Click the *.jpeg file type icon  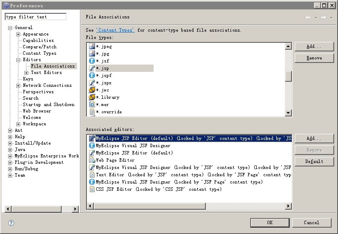[x=92, y=46]
